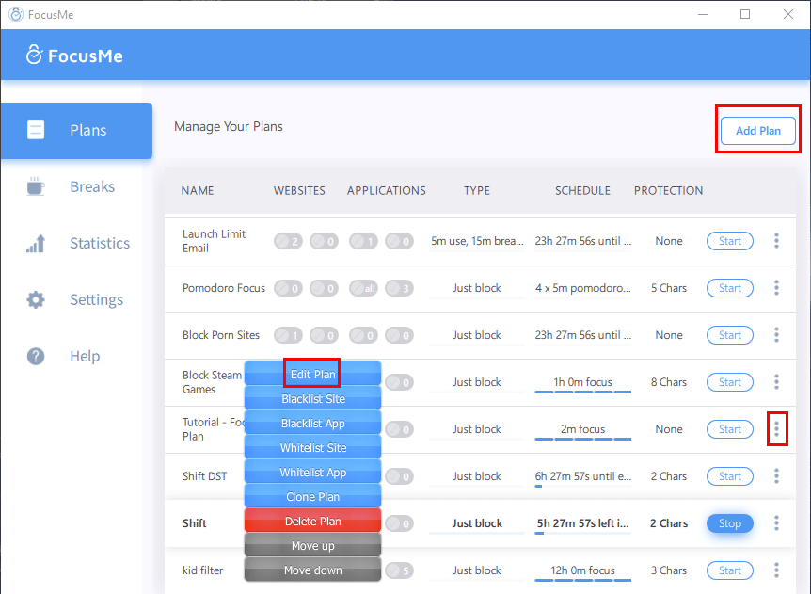The image size is (811, 594).
Task: Toggle first website pill of Launch Limit Email
Action: click(289, 241)
